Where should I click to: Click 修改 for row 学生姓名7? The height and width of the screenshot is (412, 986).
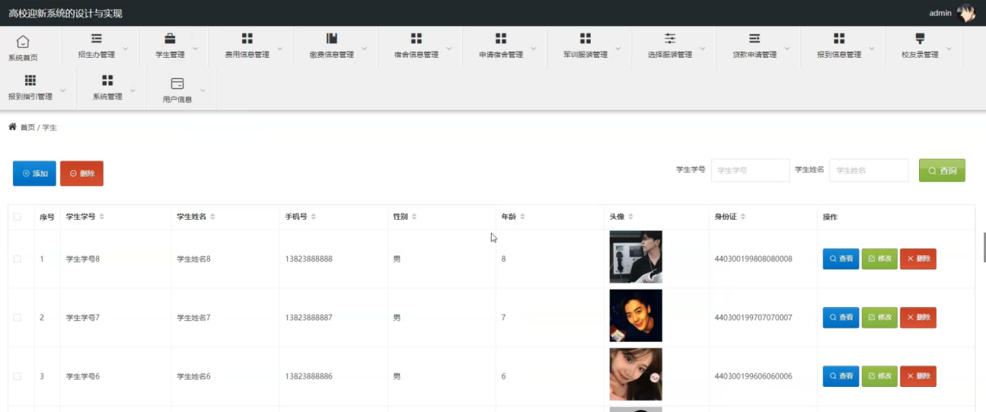tap(879, 317)
